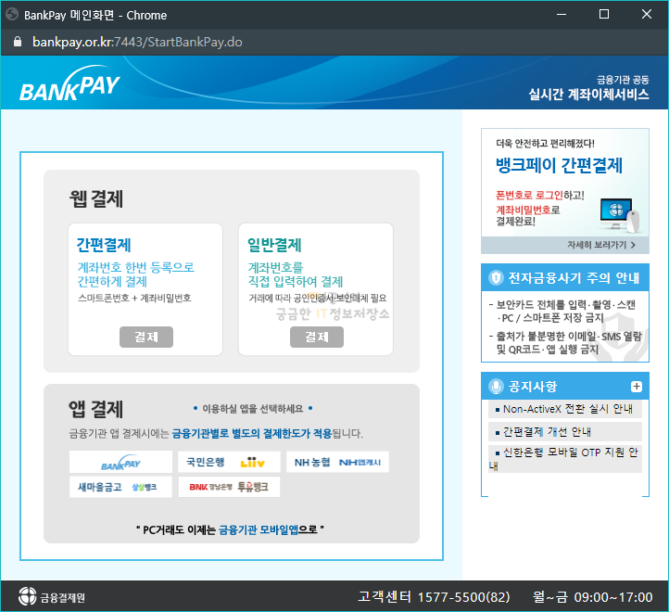Select the BNK경남은행 투유뱅크 app option

pyautogui.click(x=229, y=487)
